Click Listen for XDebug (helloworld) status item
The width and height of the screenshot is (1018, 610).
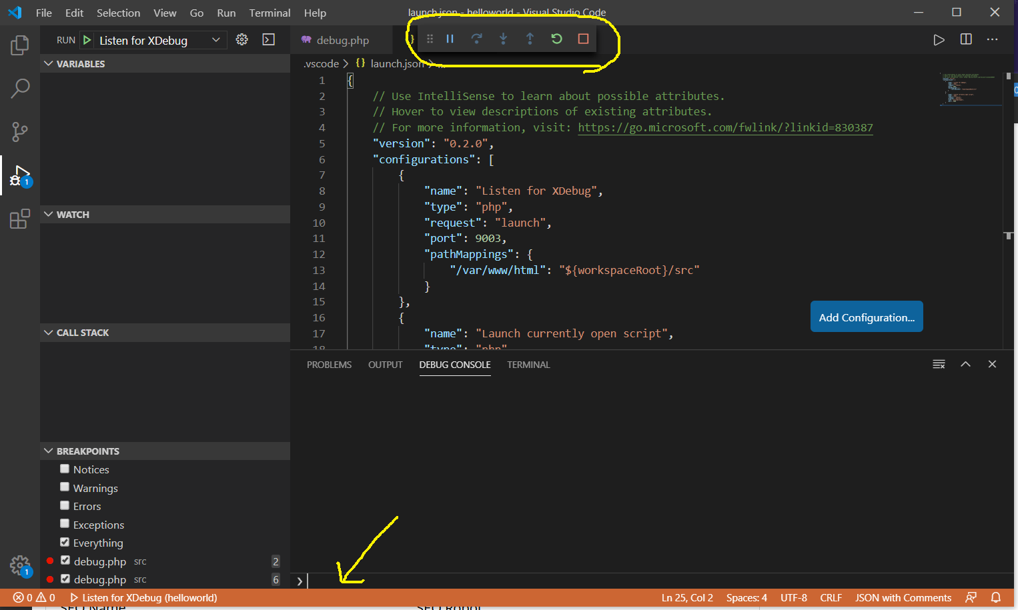click(x=143, y=597)
